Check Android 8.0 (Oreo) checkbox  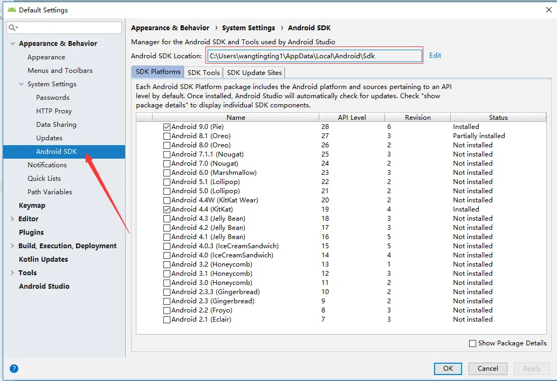167,145
